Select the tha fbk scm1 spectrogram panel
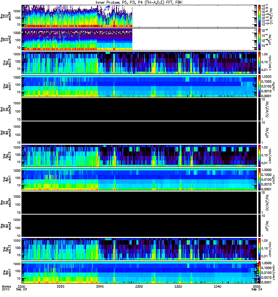 click(x=139, y=86)
